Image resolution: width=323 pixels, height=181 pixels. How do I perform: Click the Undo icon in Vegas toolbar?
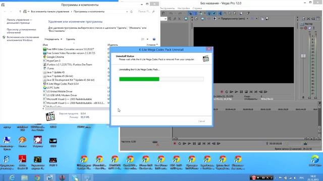(x=171, y=14)
